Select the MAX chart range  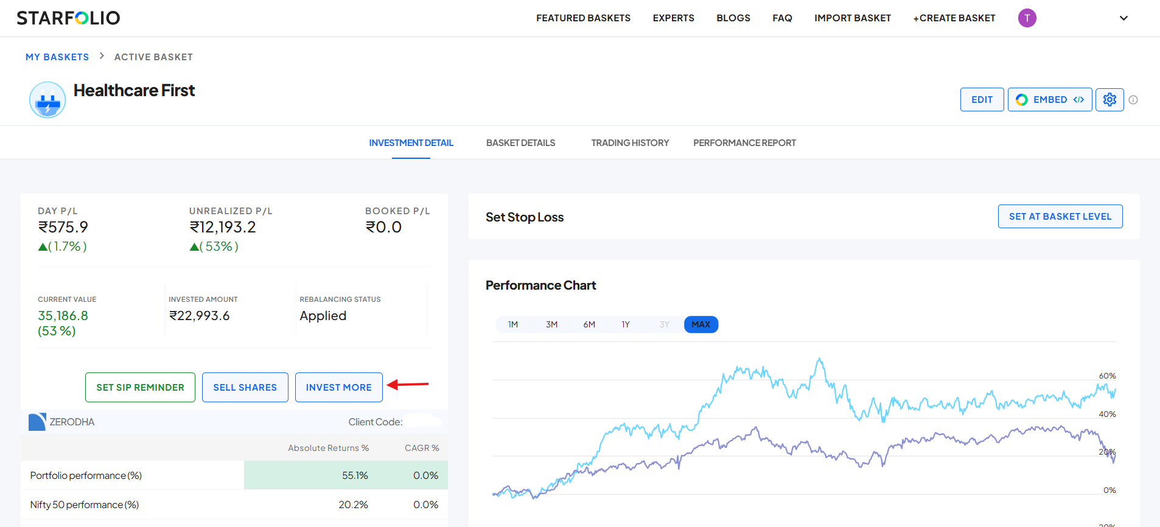pyautogui.click(x=701, y=324)
